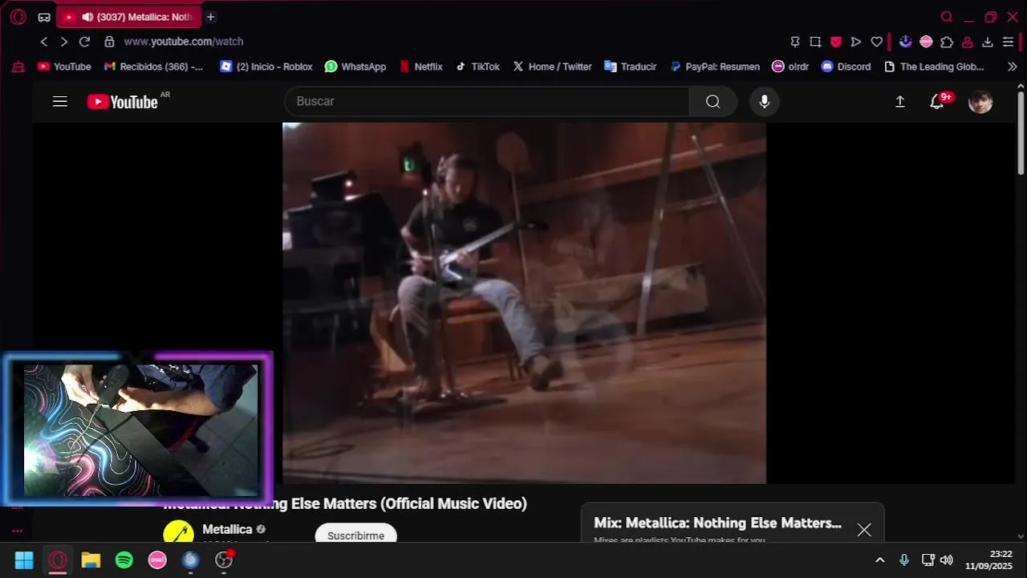Open Metallica channel name link
This screenshot has width=1027, height=578.
pyautogui.click(x=227, y=530)
